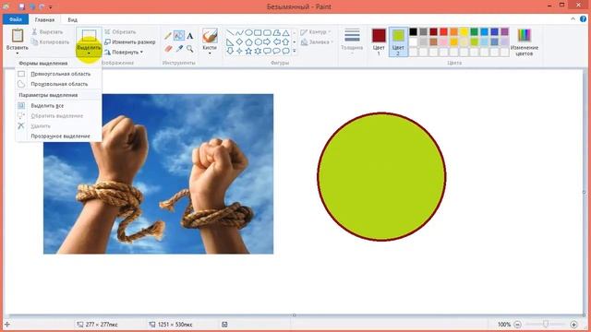591x332 pixels.
Task: Select Произвольная область selection shape
Action: (59, 84)
